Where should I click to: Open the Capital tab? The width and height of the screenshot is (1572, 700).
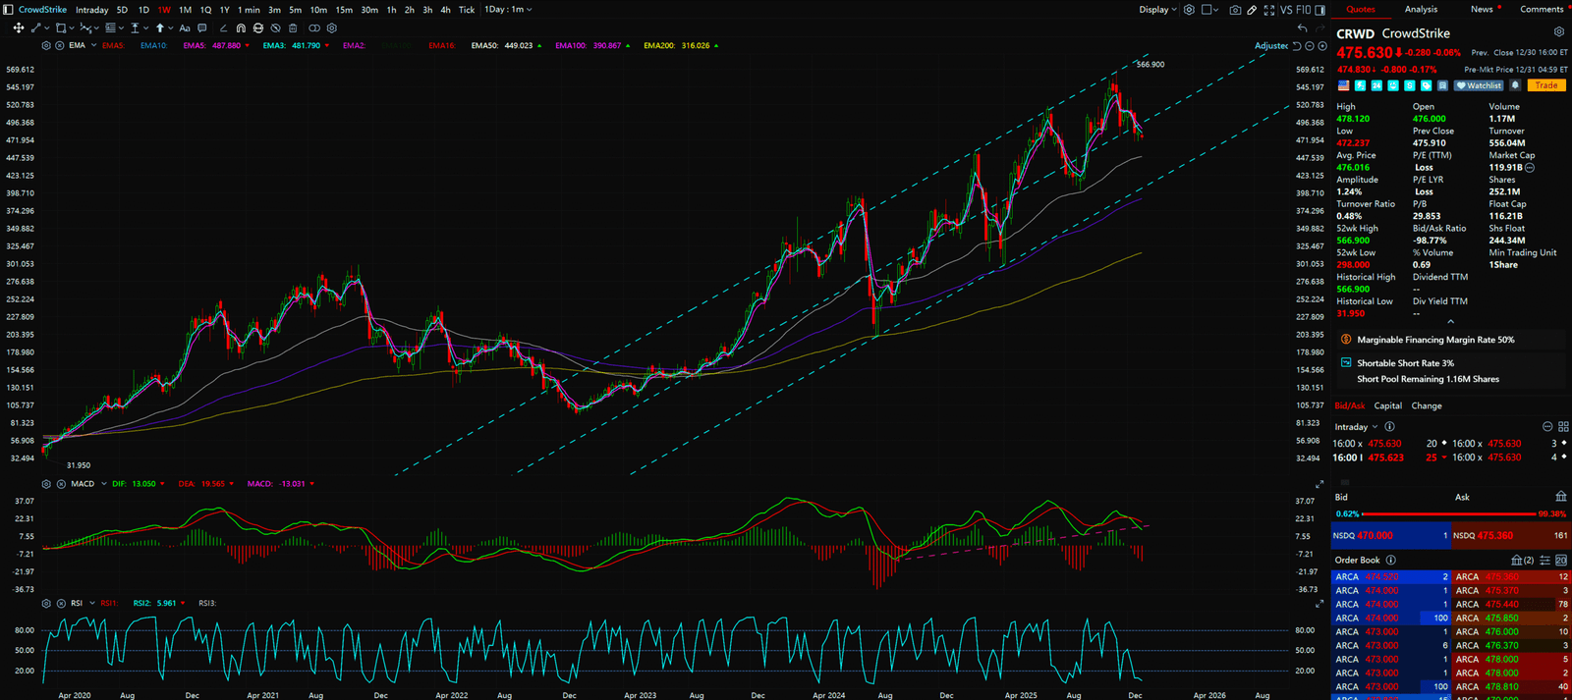[1387, 405]
